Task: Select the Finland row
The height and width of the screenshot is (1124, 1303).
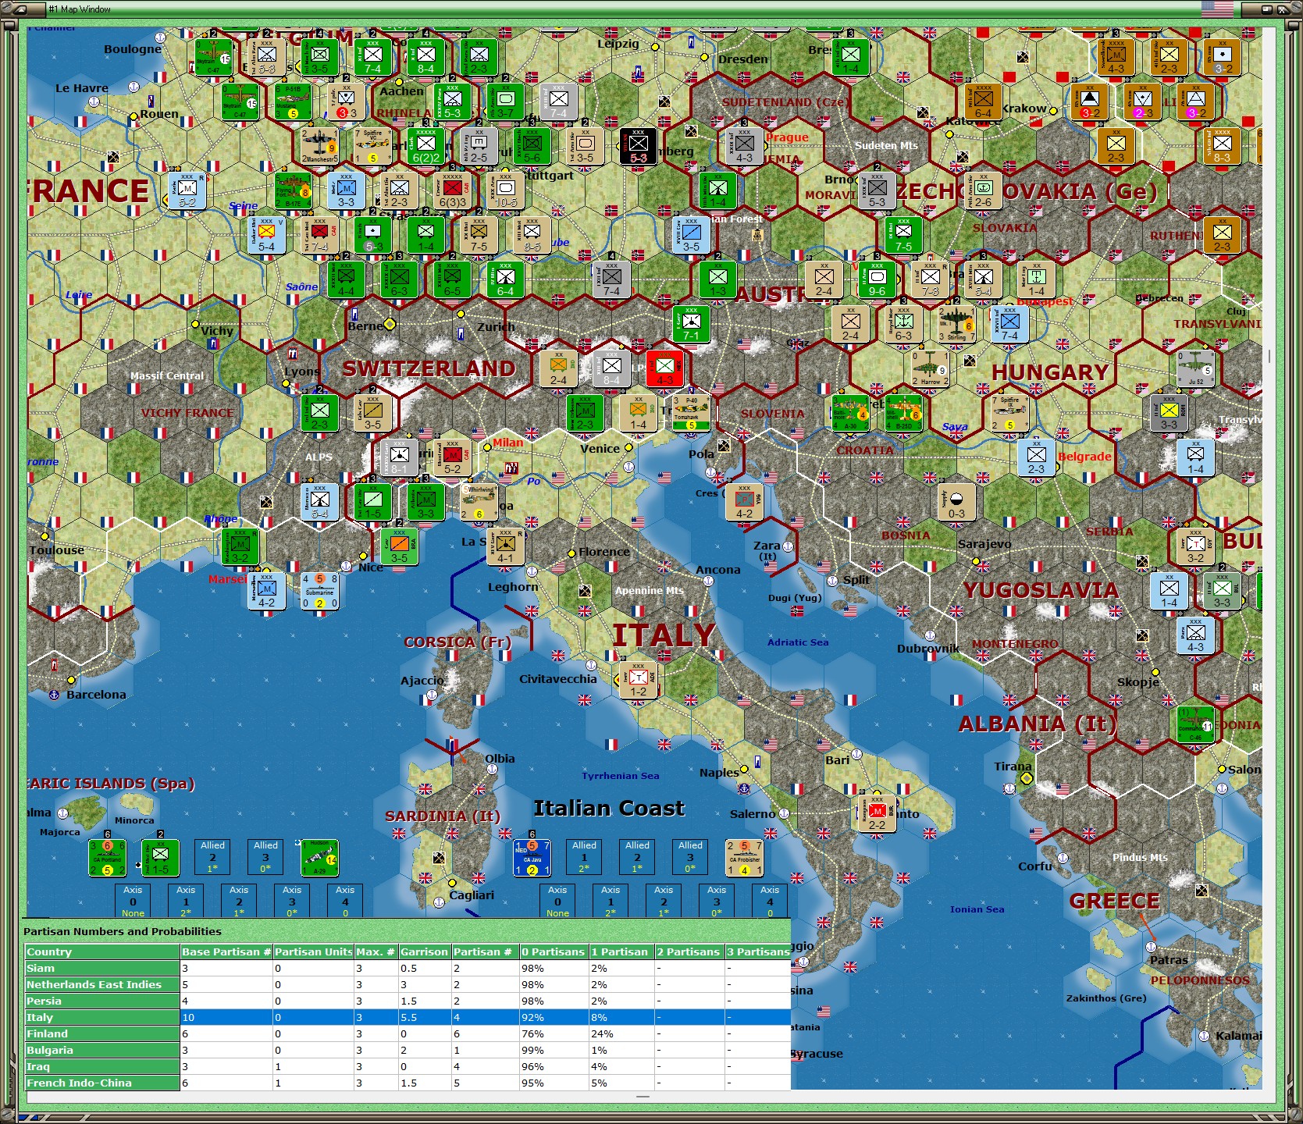Action: click(x=408, y=1033)
